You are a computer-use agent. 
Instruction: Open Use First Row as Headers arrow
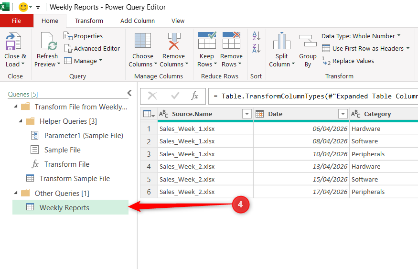tap(408, 48)
